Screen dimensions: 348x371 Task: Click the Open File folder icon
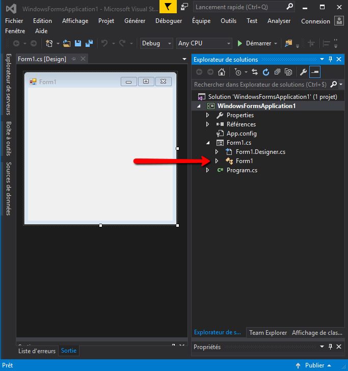(x=66, y=43)
